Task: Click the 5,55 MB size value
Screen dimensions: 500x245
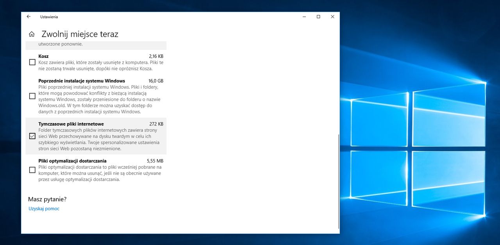Action: [x=155, y=161]
